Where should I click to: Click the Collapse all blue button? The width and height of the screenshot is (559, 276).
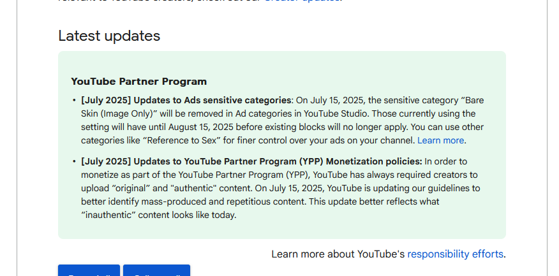coord(156,270)
